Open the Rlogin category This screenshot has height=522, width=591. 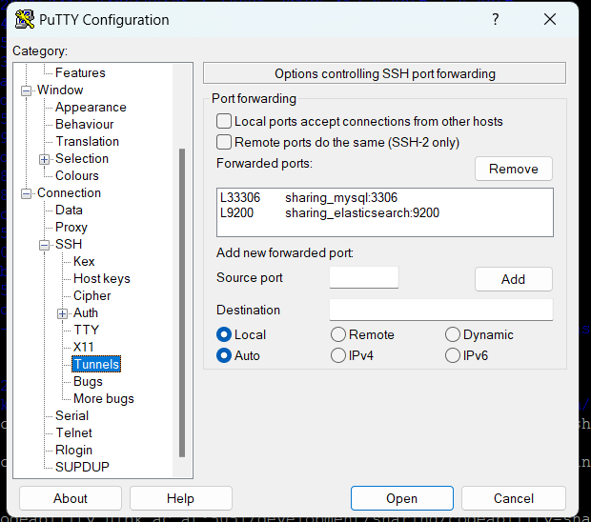73,450
